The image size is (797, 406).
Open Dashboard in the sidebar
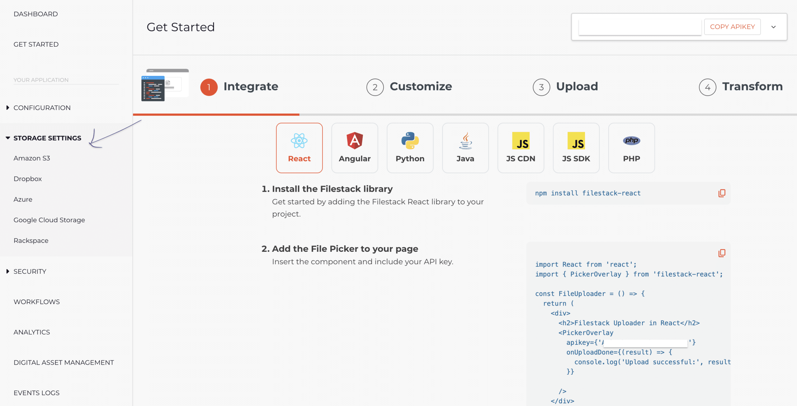[36, 14]
